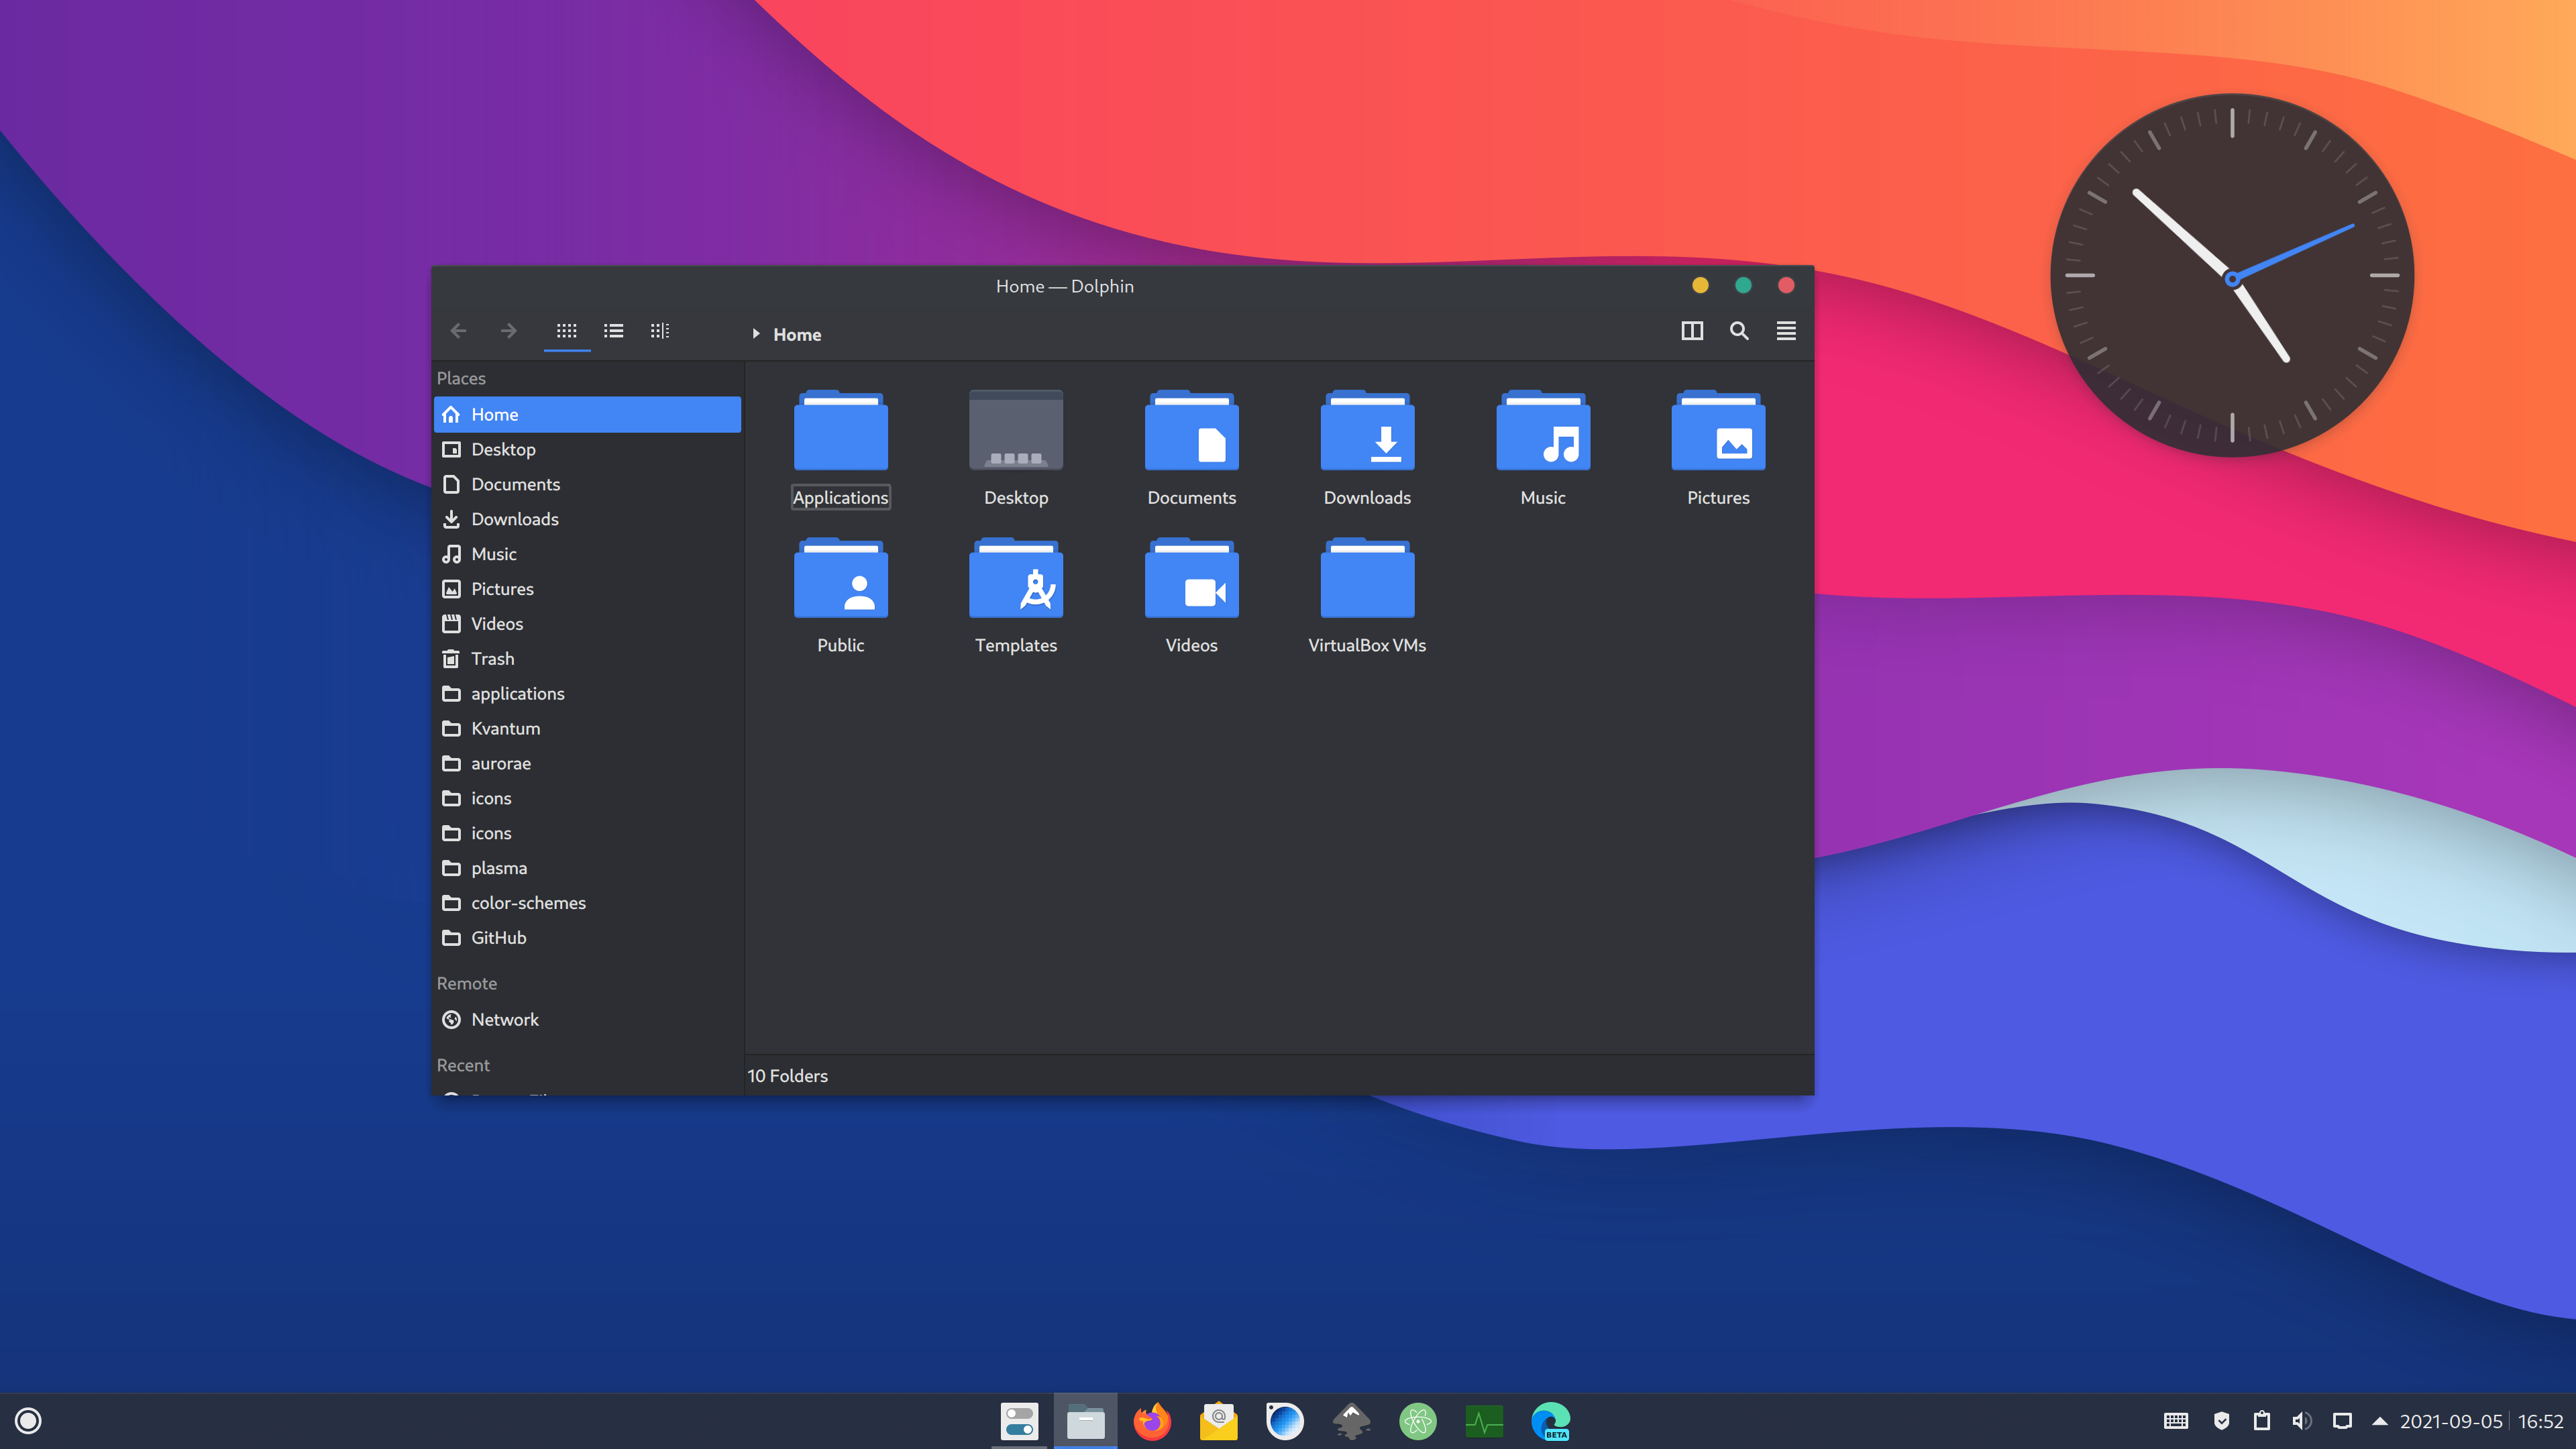The width and height of the screenshot is (2576, 1449).
Task: Open GitHub bookmark in the sidebar
Action: [588, 938]
